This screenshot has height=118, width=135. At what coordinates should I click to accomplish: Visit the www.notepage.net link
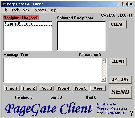(111, 112)
